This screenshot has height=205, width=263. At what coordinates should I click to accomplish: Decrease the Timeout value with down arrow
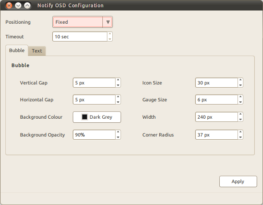[x=110, y=39]
